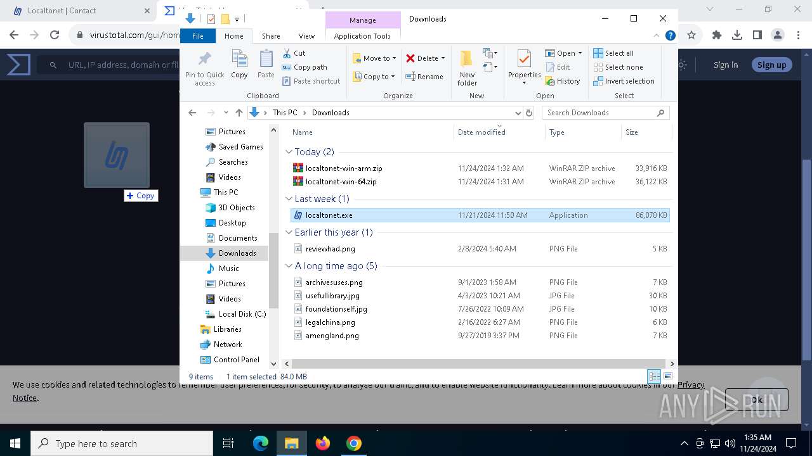Sort by Date modified column
Viewport: 812px width, 456px height.
point(500,132)
